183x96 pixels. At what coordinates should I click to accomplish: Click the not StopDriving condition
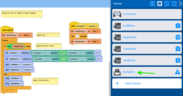coord(16,46)
